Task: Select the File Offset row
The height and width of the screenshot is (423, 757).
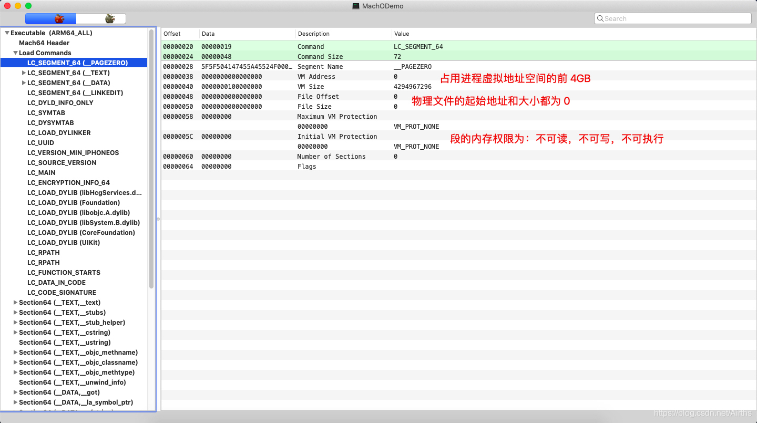Action: (x=459, y=96)
